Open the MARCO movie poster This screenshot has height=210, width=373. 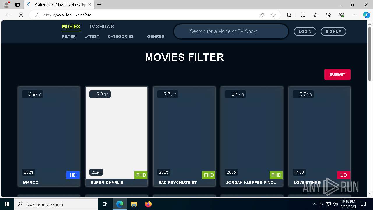pos(49,133)
